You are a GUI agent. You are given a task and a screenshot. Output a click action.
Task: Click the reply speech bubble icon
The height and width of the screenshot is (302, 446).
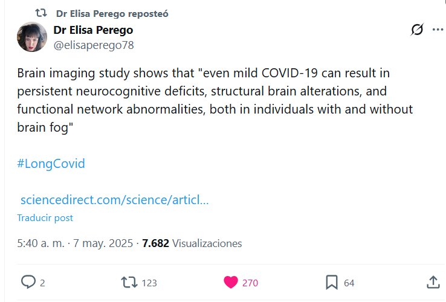(x=28, y=282)
